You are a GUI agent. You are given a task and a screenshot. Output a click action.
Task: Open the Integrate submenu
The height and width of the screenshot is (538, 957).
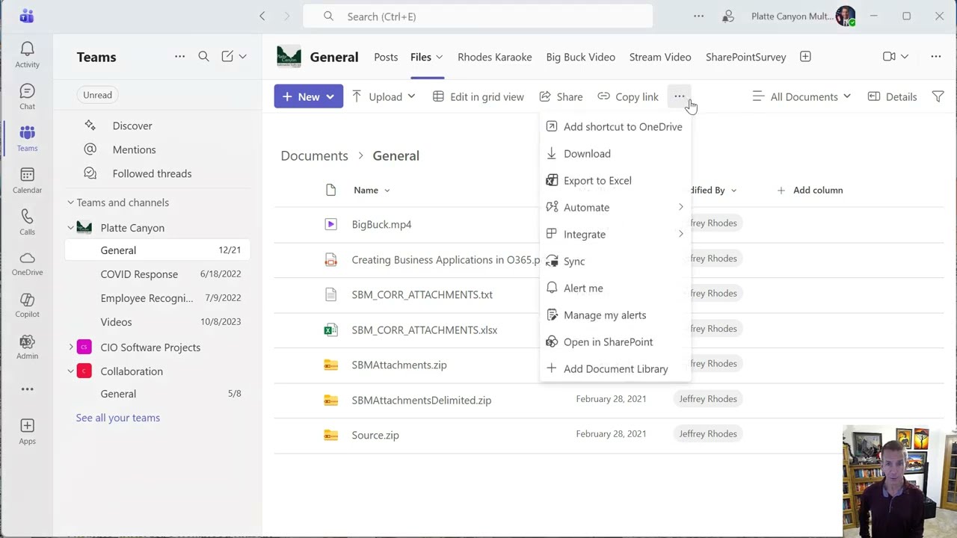click(x=615, y=234)
